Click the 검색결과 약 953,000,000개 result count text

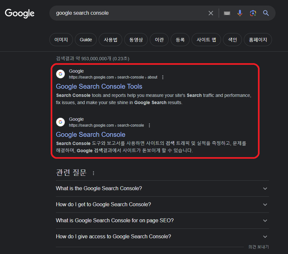tap(93, 59)
